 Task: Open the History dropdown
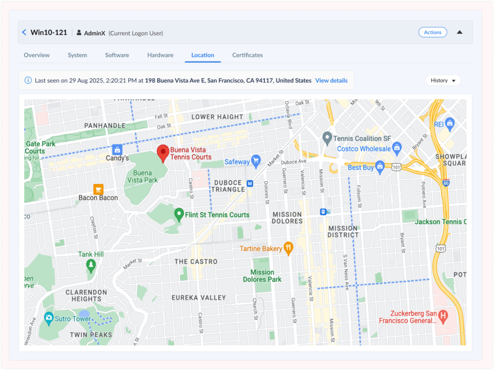point(443,81)
